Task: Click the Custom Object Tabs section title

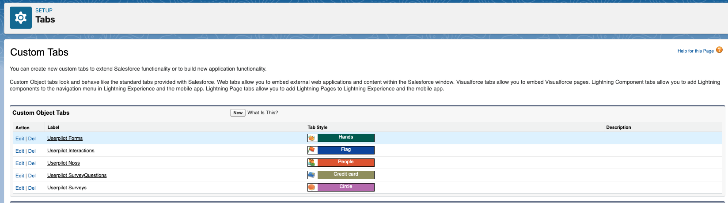Action: pyautogui.click(x=41, y=113)
